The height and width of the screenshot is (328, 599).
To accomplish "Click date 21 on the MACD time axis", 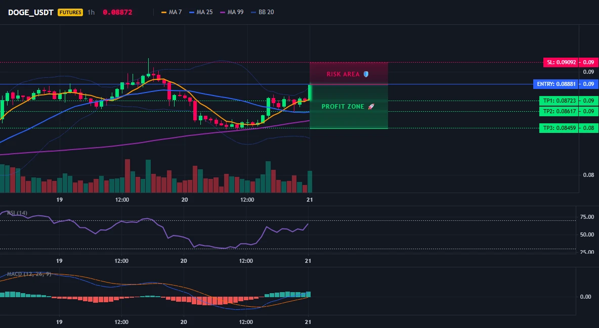I will click(x=308, y=322).
